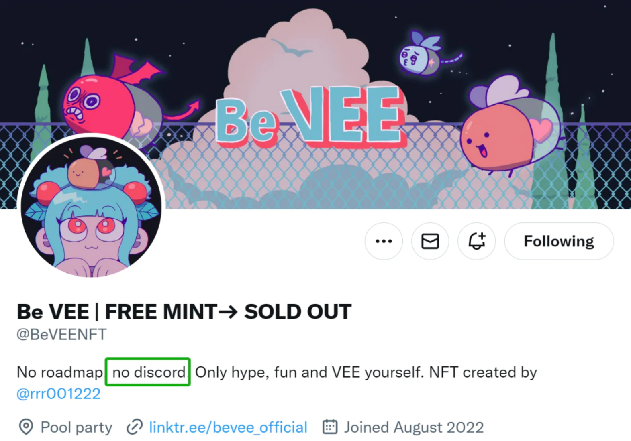Click the green-boxed "no discord" text
This screenshot has width=631, height=441.
(x=148, y=372)
